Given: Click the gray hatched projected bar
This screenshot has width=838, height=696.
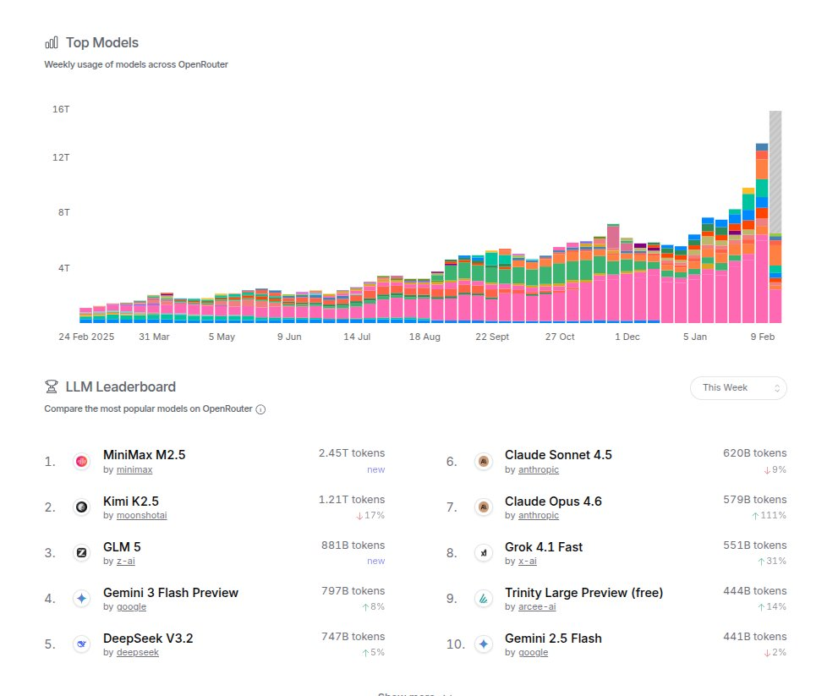Looking at the screenshot, I should (775, 173).
